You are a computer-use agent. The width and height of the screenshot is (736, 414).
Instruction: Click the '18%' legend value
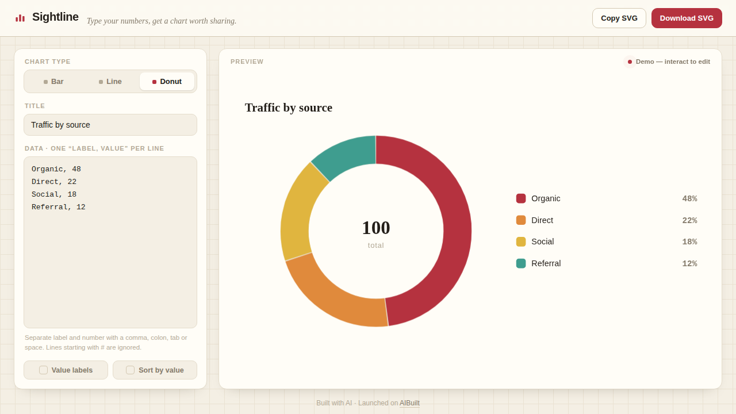tap(689, 242)
